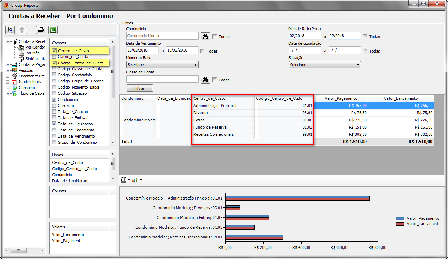Sort by Valor_Lancamento column header
The height and width of the screenshot is (259, 448).
click(401, 98)
